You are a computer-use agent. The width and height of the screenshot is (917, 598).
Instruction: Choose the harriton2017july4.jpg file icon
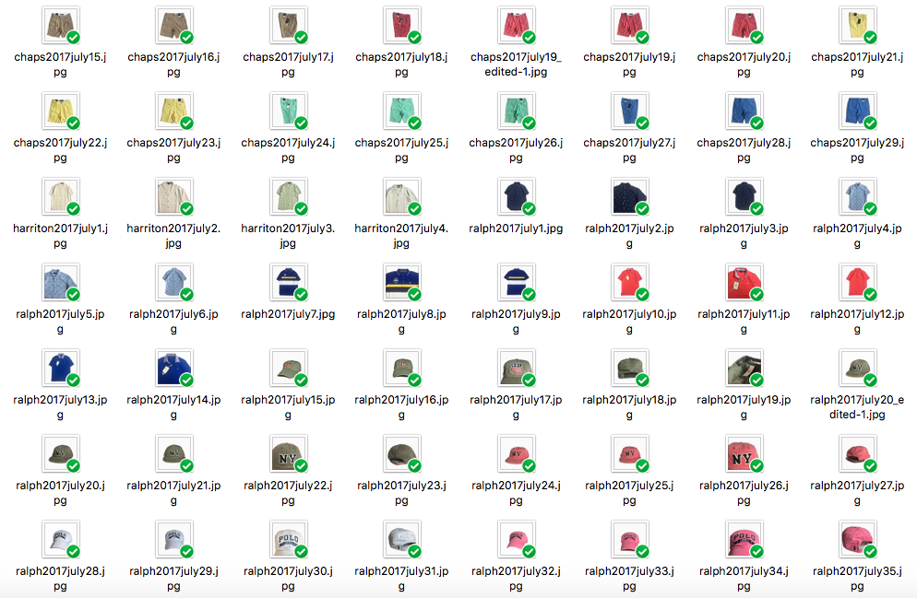pos(402,197)
